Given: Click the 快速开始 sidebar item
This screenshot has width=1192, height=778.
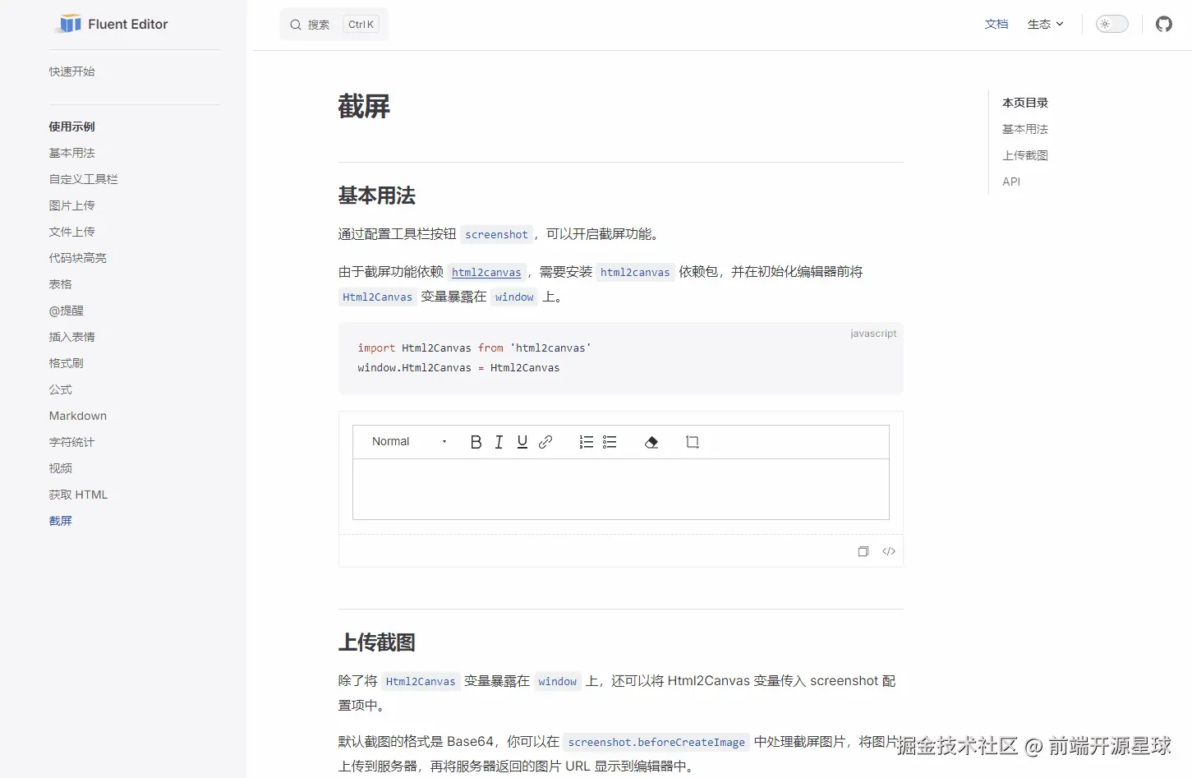Looking at the screenshot, I should 71,71.
